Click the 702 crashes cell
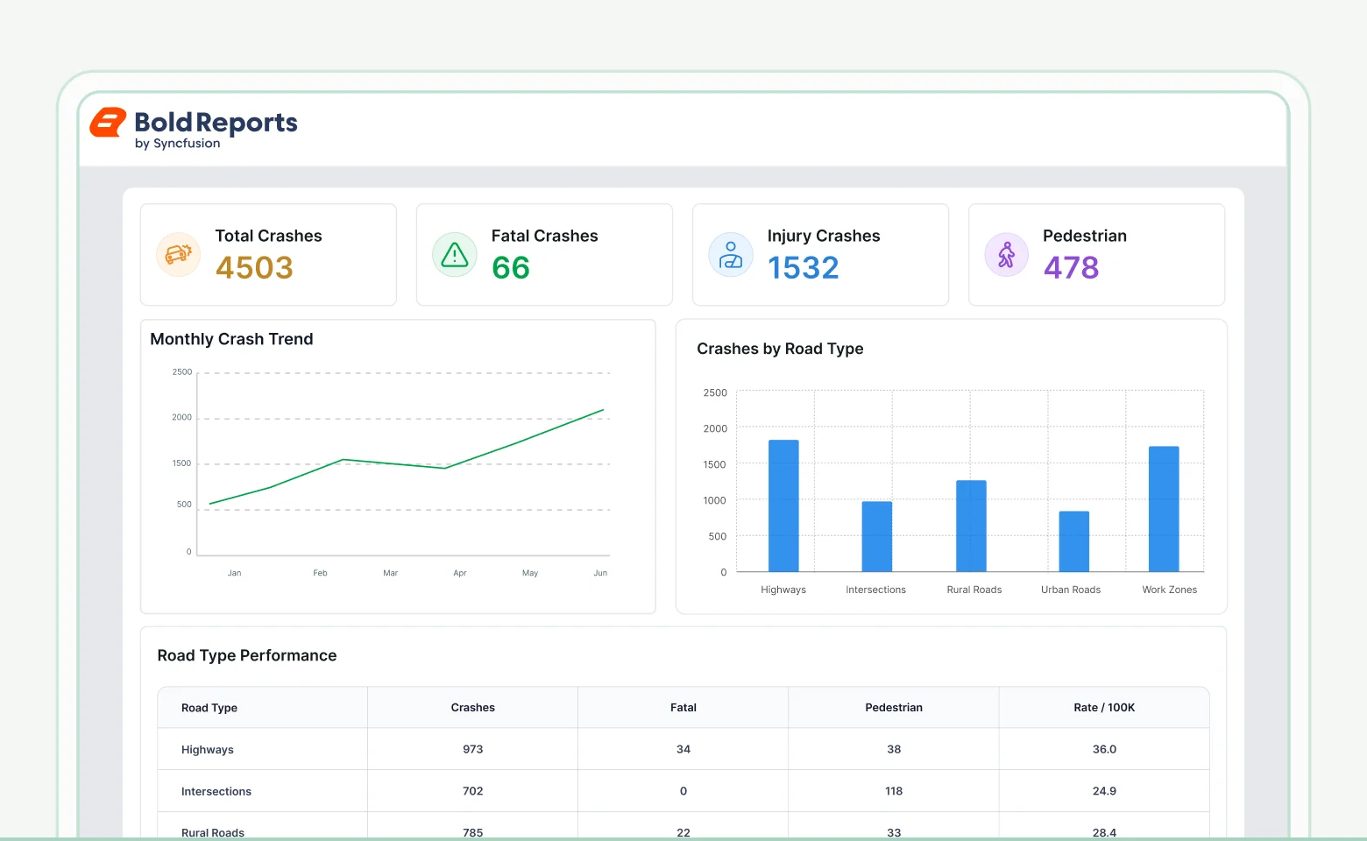The width and height of the screenshot is (1367, 841). [x=473, y=791]
